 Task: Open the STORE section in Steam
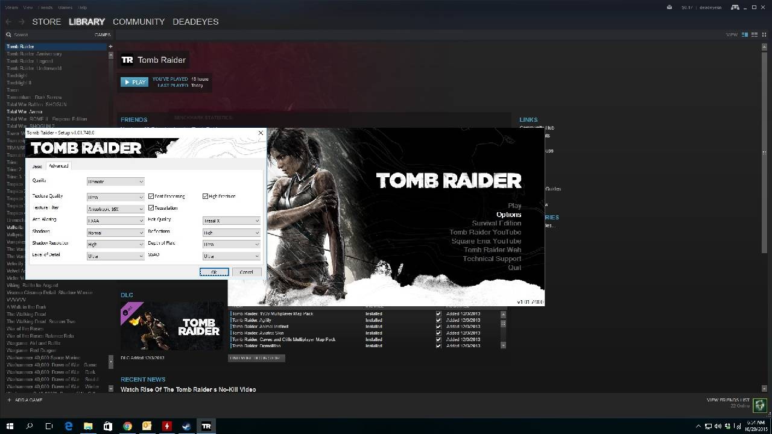coord(46,22)
